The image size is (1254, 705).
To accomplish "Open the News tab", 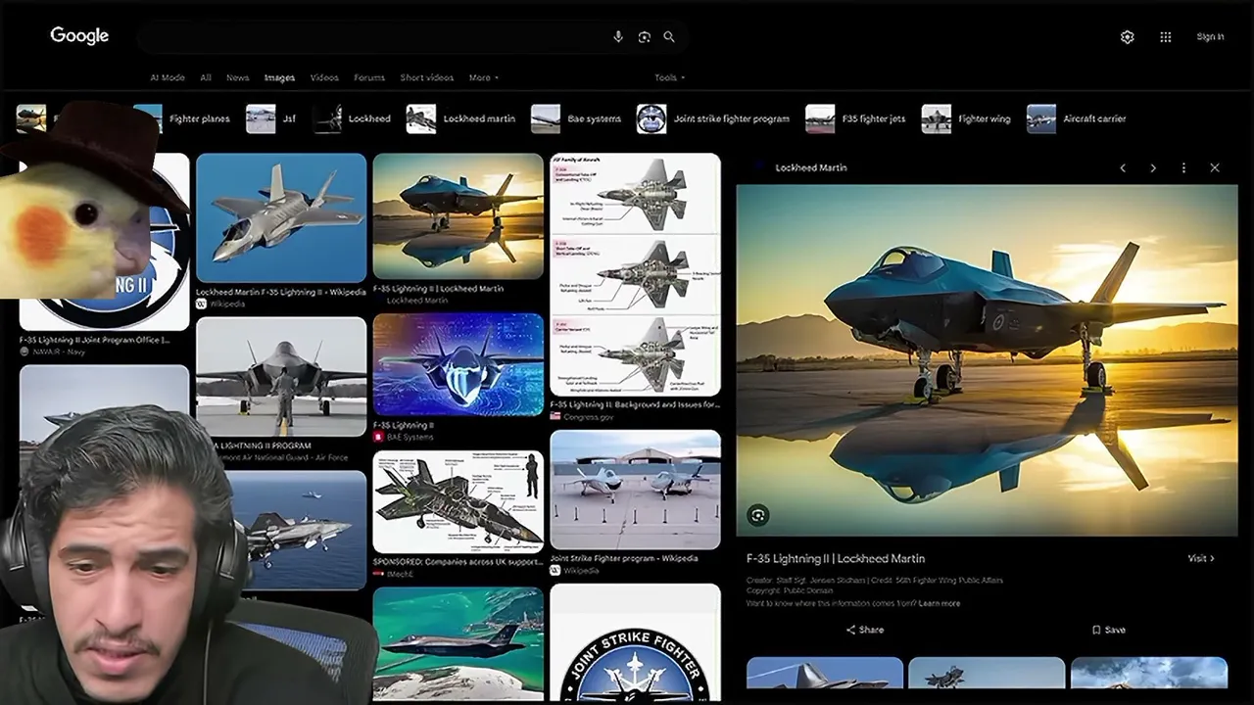I will (238, 77).
